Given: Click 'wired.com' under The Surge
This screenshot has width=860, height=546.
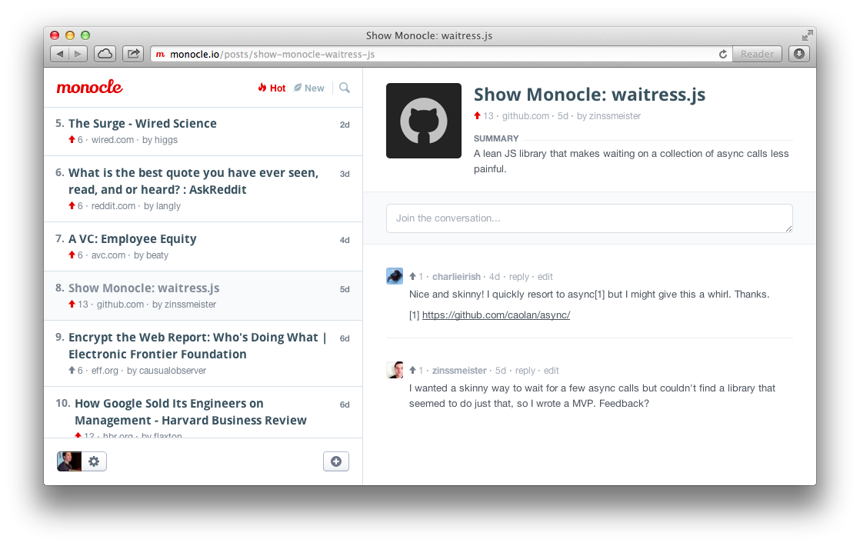Looking at the screenshot, I should click(112, 140).
